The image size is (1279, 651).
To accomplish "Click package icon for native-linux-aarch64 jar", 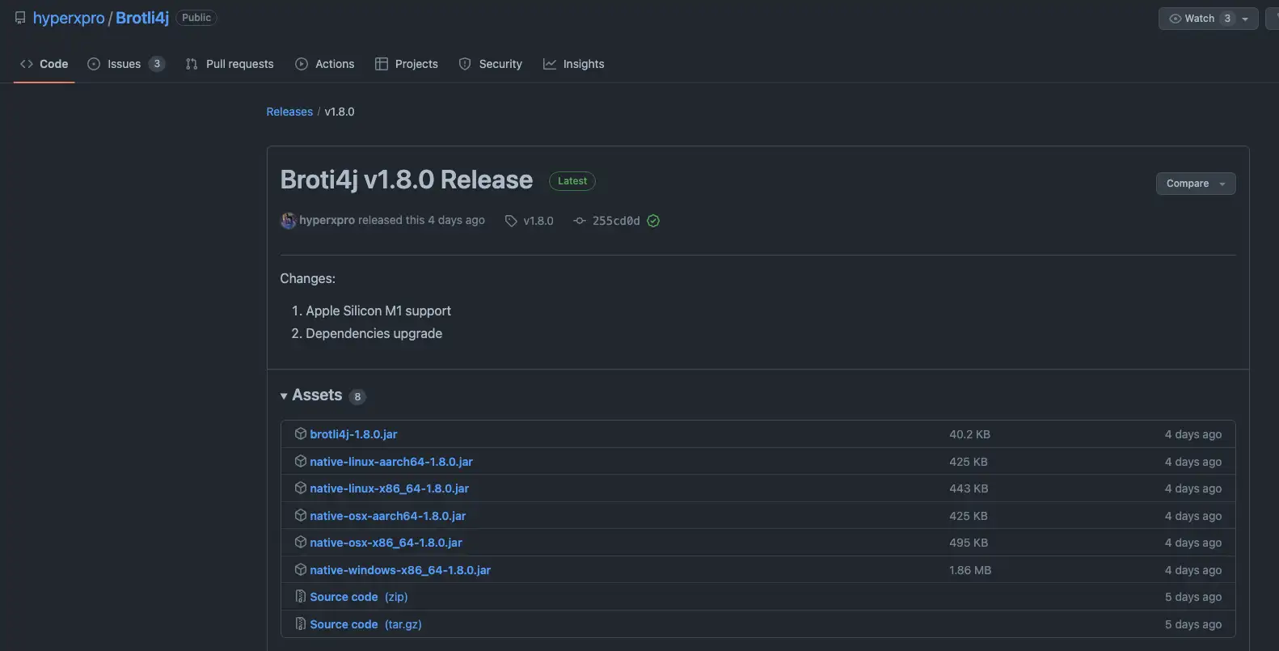I will (301, 461).
